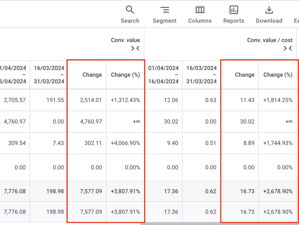Viewport: 299px width, 225px height.
Task: Select Conv. value Change column header
Action: point(92,75)
